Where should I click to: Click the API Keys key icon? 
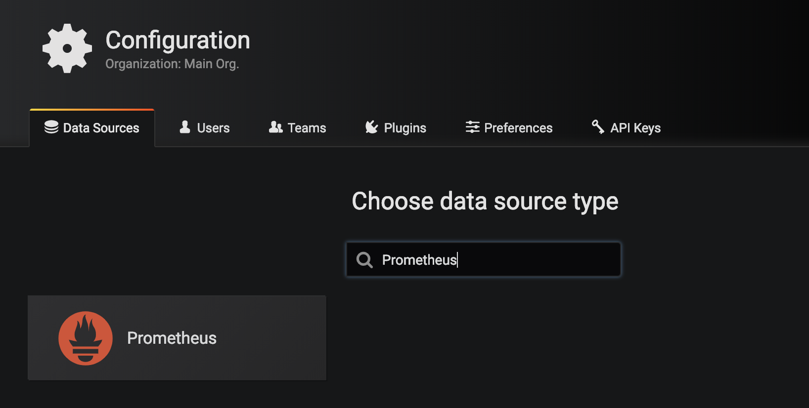[598, 127]
